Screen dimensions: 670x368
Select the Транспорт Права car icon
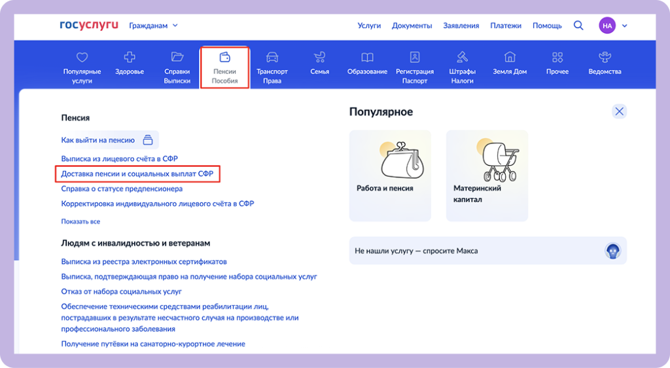(x=272, y=57)
